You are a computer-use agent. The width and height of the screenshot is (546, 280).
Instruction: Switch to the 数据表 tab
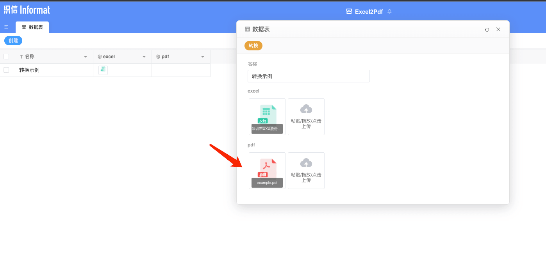click(32, 27)
